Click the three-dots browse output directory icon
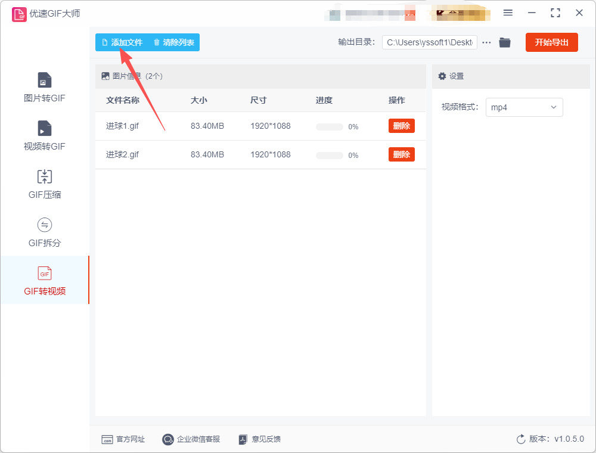Image resolution: width=596 pixels, height=453 pixels. point(486,42)
